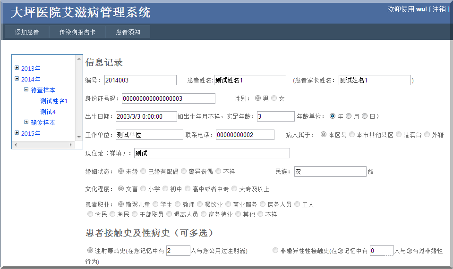The image size is (453, 269).
Task: Select occupation 干部职员
Action: click(x=135, y=214)
